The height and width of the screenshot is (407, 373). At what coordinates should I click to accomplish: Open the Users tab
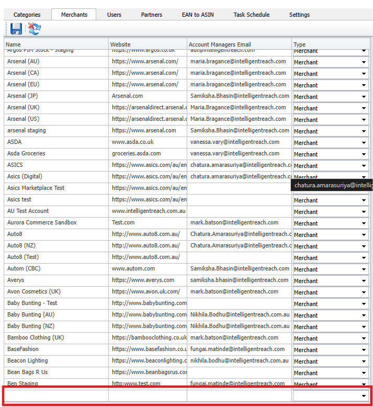pos(114,15)
